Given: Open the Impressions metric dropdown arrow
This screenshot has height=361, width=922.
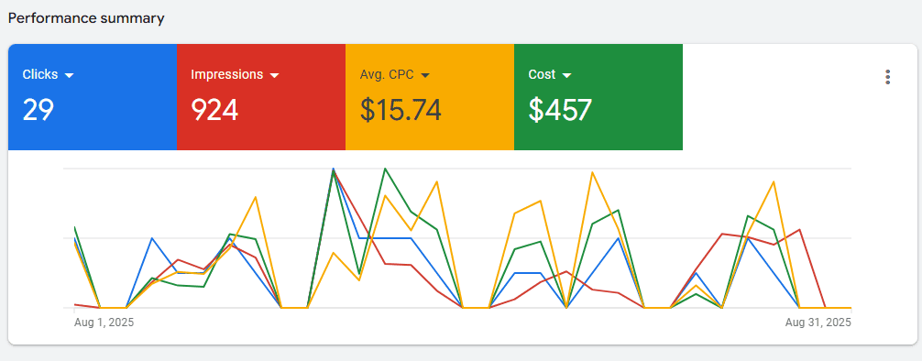Looking at the screenshot, I should point(274,75).
